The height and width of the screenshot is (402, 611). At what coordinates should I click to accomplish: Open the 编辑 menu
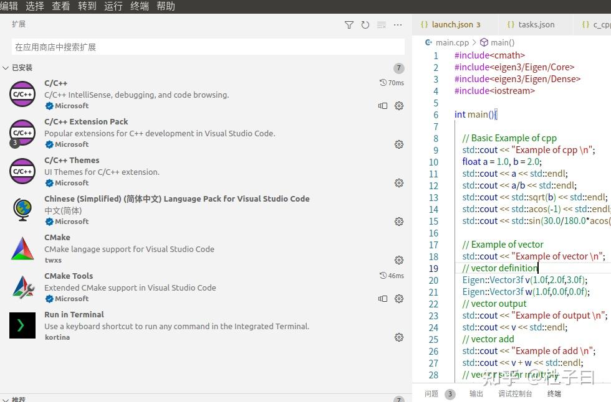(x=9, y=6)
